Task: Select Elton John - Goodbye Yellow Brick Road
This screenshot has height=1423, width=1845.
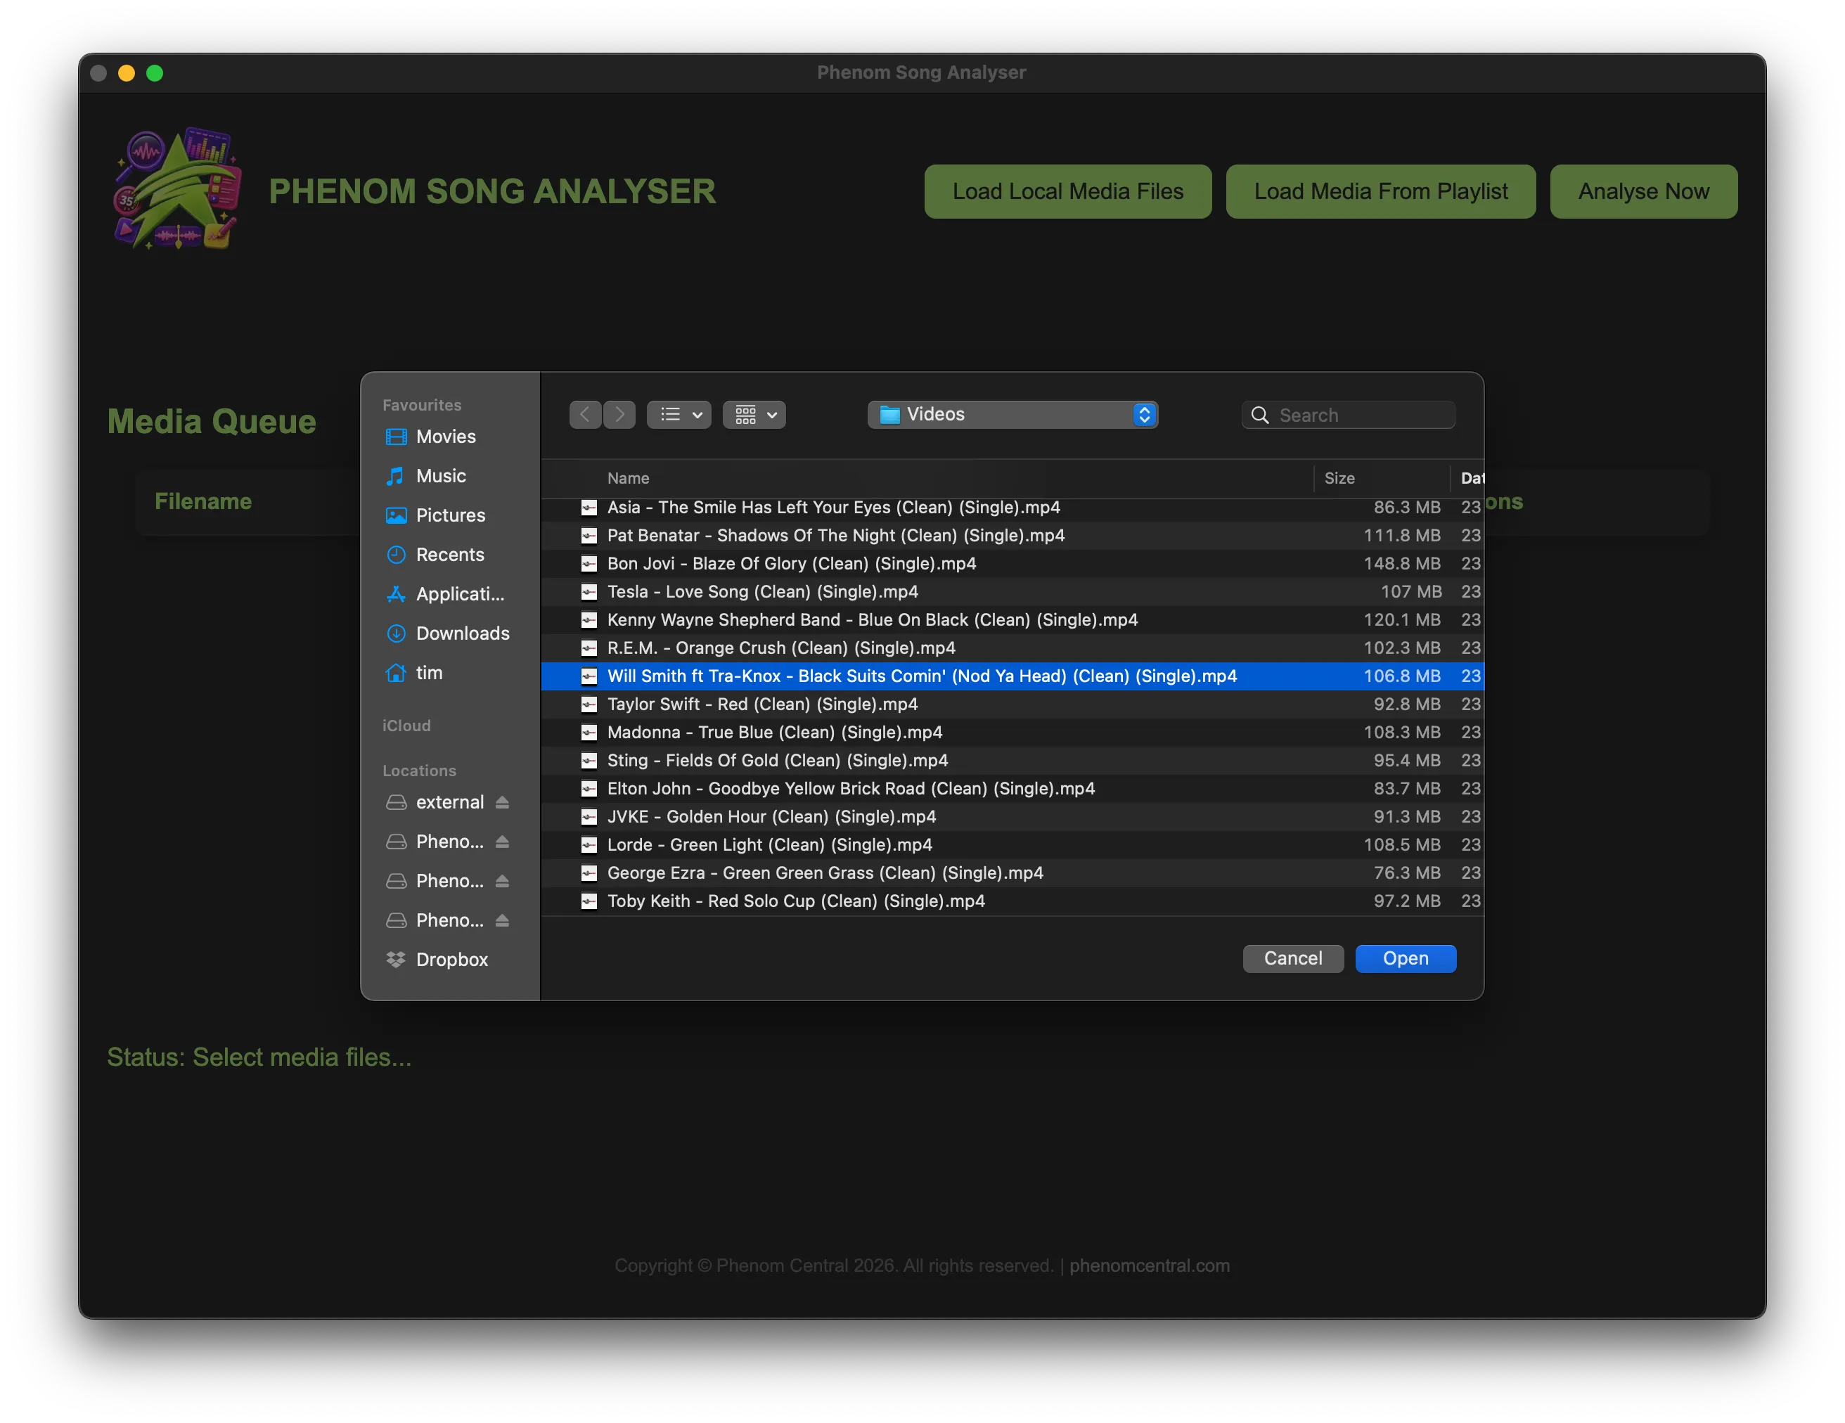Action: pyautogui.click(x=1012, y=789)
